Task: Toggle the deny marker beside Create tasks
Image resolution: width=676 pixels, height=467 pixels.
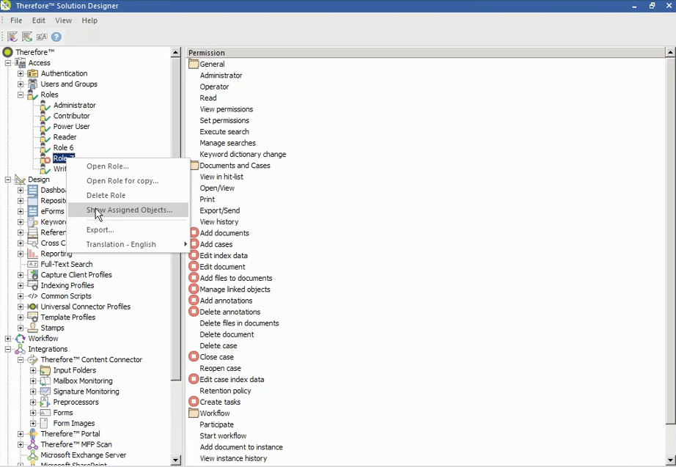Action: (x=194, y=402)
